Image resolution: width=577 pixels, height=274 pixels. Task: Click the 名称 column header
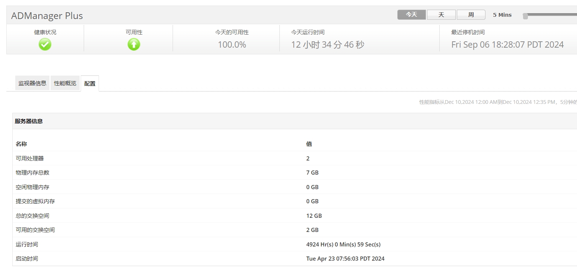(x=21, y=144)
